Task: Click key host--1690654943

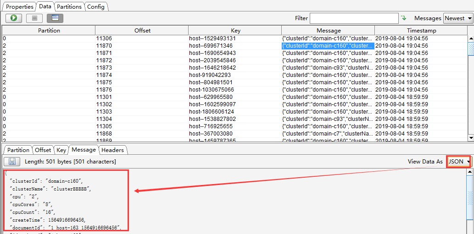Action: pos(235,53)
